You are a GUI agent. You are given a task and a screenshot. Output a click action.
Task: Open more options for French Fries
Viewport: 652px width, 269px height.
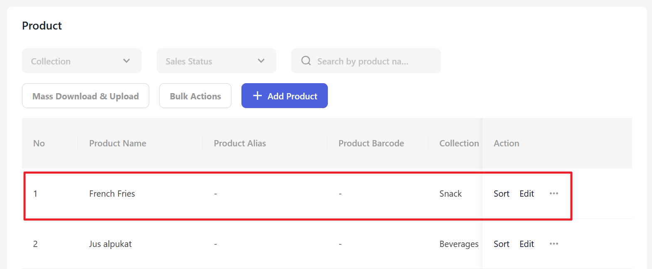pos(554,193)
